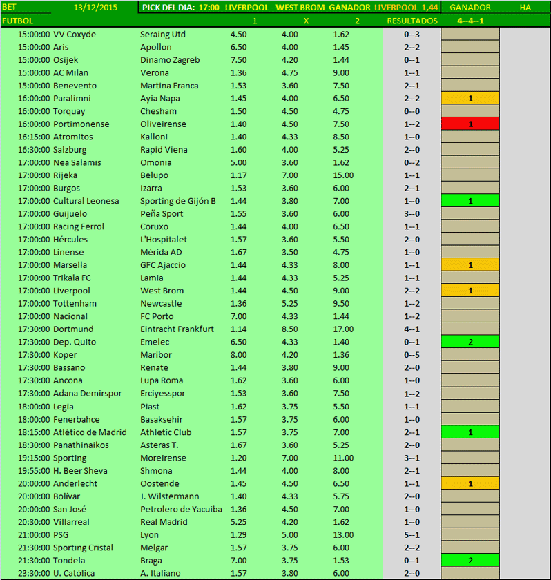This screenshot has height=580, width=551.
Task: Select J. Wilstermann team cell
Action: click(x=169, y=496)
